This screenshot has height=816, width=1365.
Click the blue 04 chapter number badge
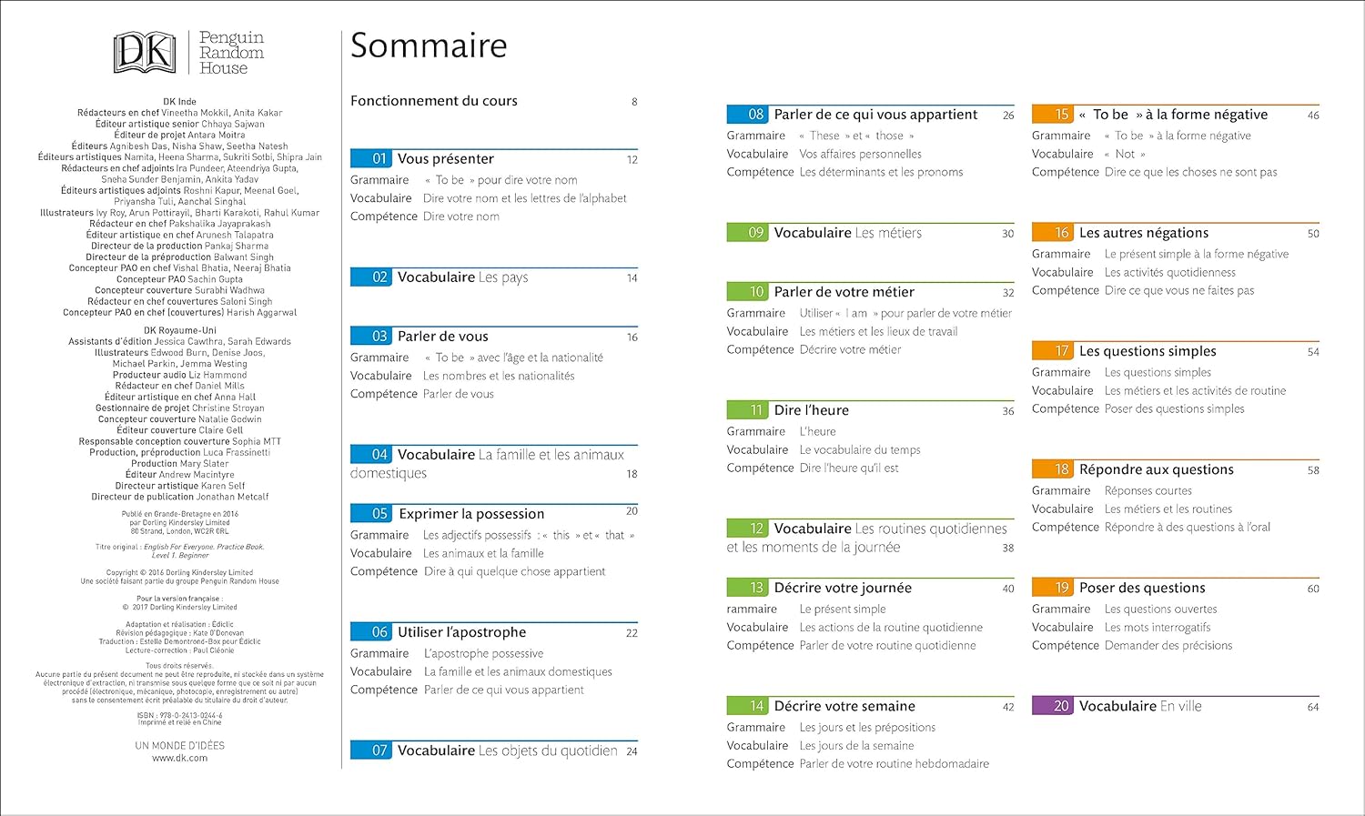click(370, 454)
